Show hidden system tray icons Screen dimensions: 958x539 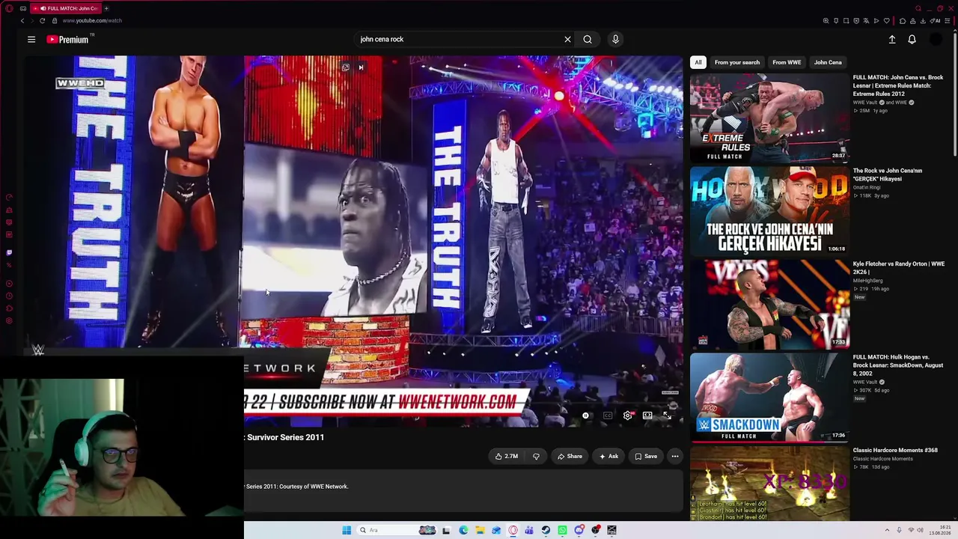click(x=887, y=530)
